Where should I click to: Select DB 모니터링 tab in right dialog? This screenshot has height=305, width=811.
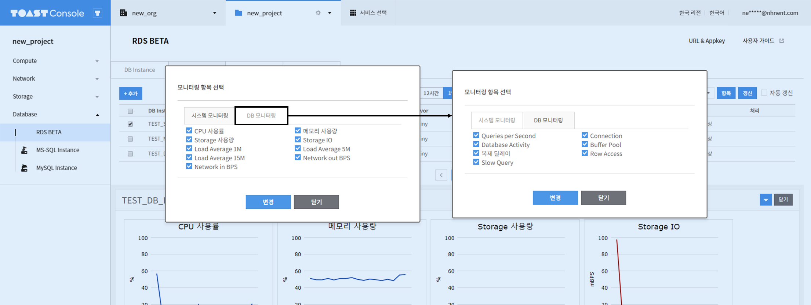click(x=548, y=120)
